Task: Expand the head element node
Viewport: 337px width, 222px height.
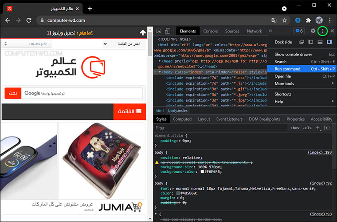Action: [160, 61]
